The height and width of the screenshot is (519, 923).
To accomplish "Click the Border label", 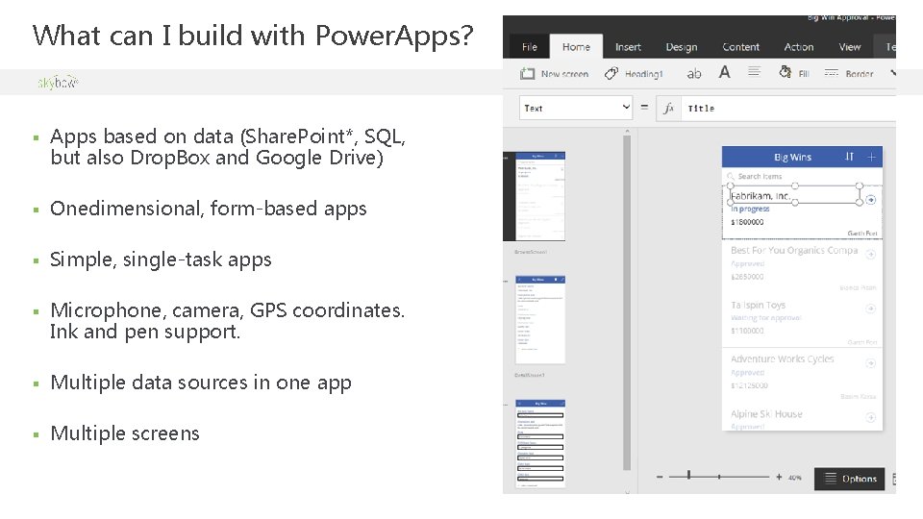I will 859,74.
